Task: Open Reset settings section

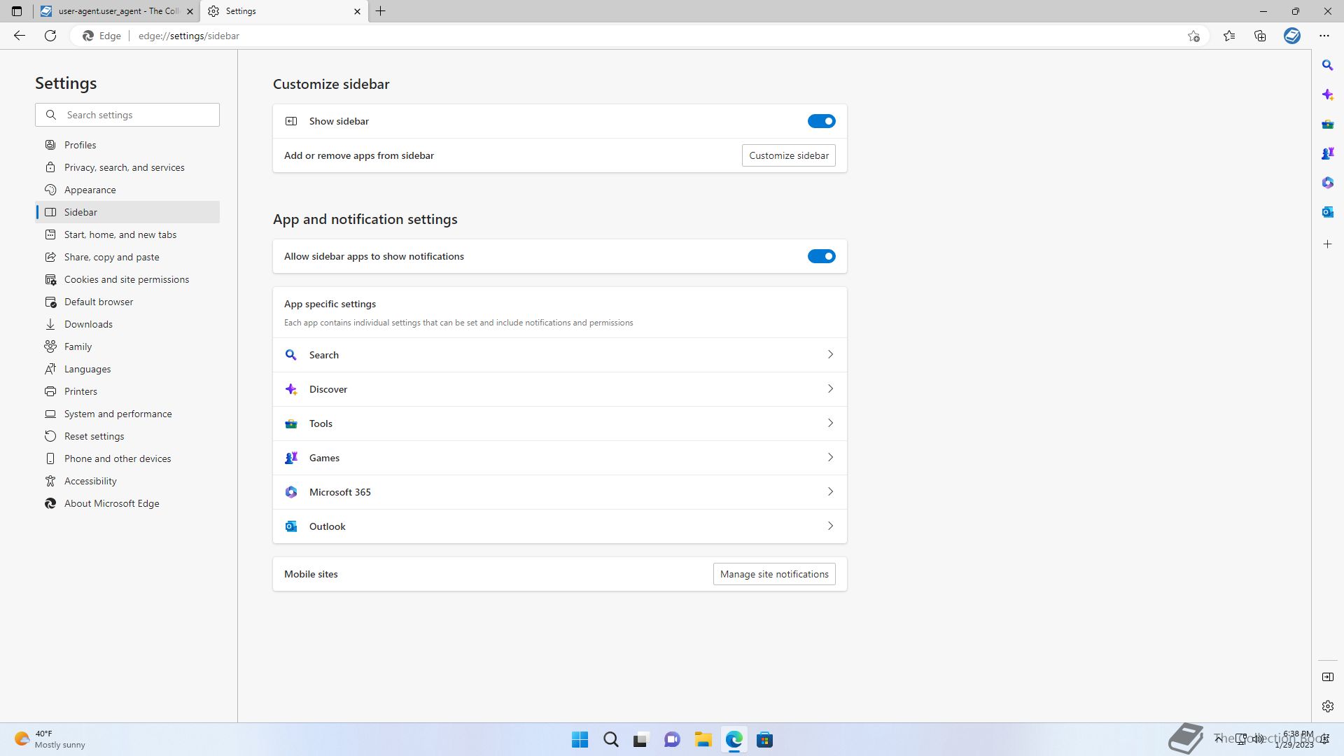Action: pyautogui.click(x=127, y=436)
